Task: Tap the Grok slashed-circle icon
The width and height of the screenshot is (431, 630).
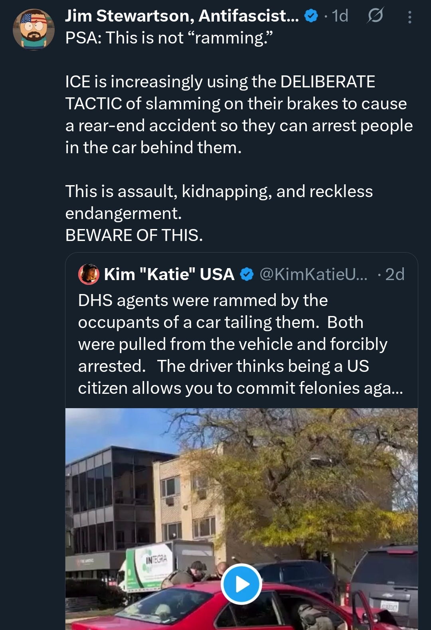Action: pyautogui.click(x=375, y=16)
